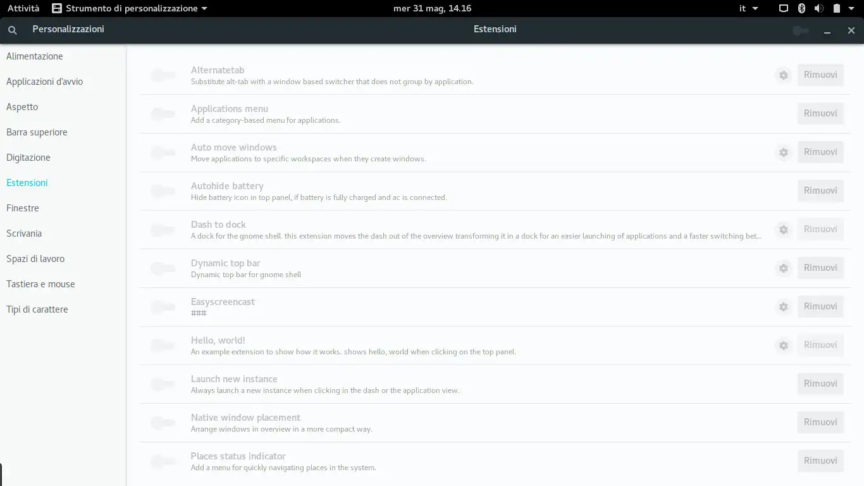Open Auto move windows settings gear
The width and height of the screenshot is (864, 486).
[784, 153]
